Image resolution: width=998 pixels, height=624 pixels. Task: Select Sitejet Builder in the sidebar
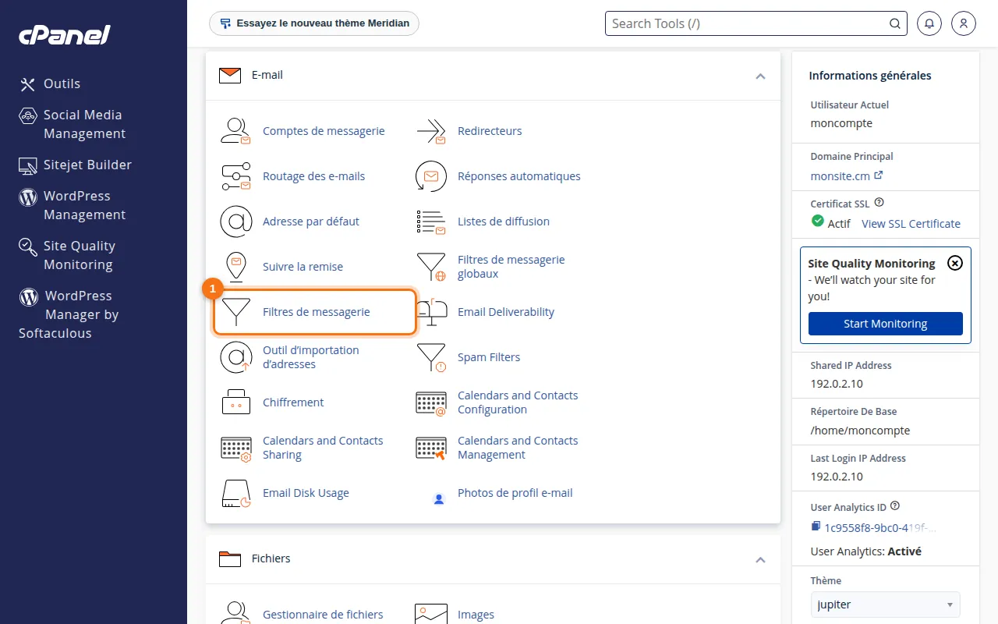click(x=76, y=165)
